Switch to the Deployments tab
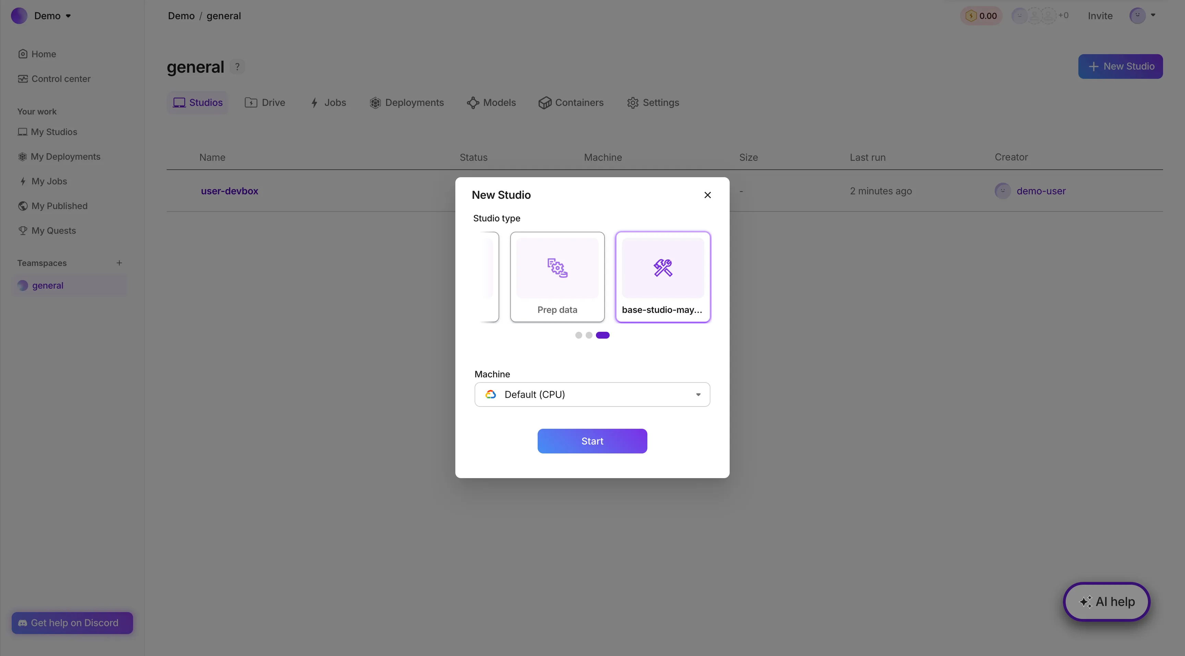 click(407, 102)
